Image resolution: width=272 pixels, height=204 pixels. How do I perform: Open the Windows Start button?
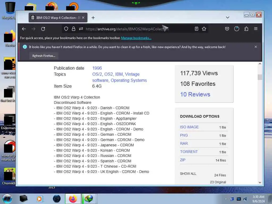click(7, 199)
